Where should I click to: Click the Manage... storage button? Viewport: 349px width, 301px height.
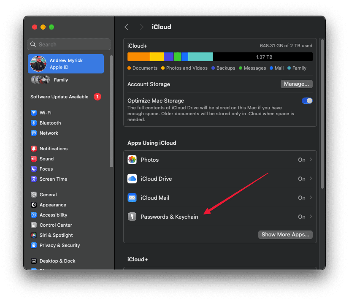pos(297,84)
